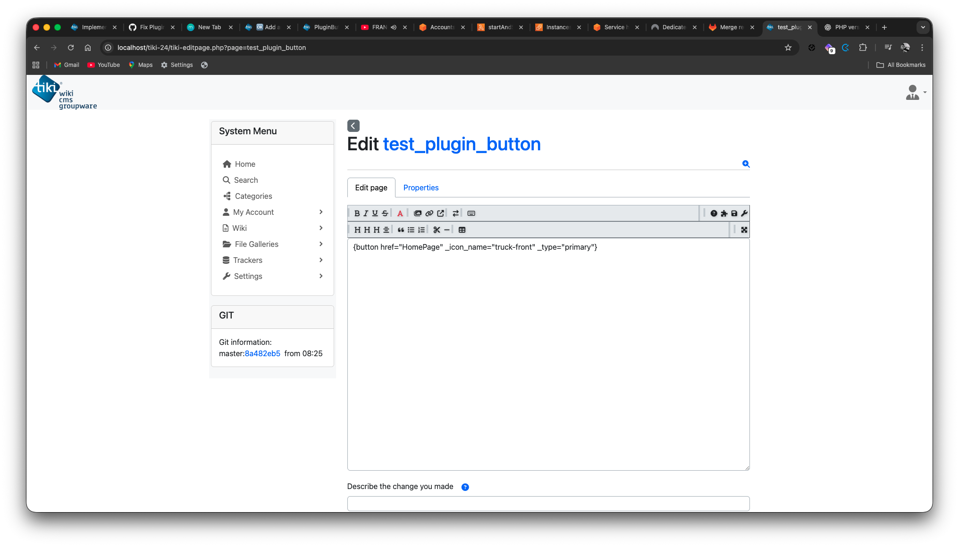Image resolution: width=959 pixels, height=547 pixels.
Task: Insert a block quote using the quote icon
Action: pos(401,230)
